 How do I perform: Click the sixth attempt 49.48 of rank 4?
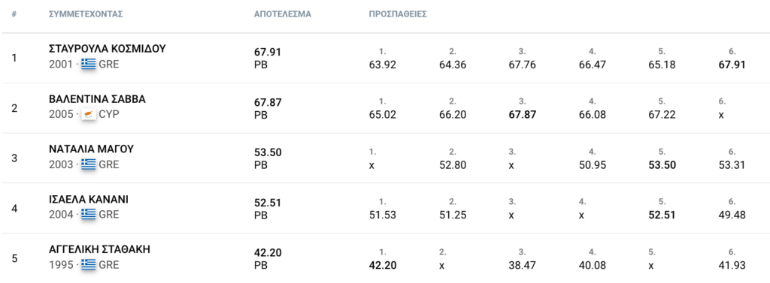(x=732, y=215)
